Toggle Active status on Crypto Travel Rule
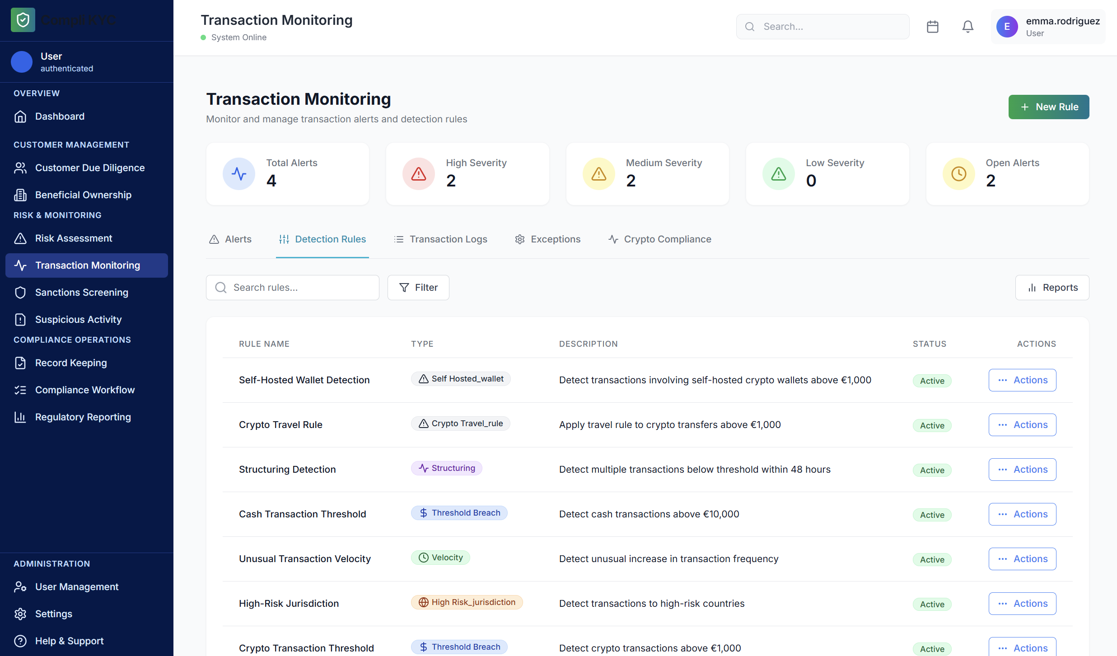1117x656 pixels. [x=931, y=425]
